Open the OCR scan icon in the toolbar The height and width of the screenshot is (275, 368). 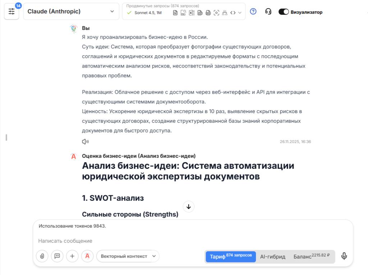click(x=217, y=13)
